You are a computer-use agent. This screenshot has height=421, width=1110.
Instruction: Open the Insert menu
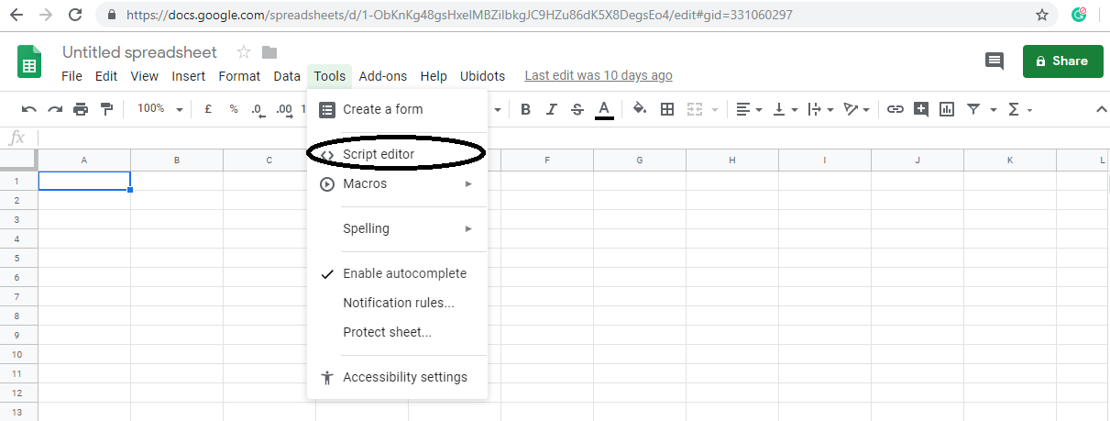[x=189, y=76]
